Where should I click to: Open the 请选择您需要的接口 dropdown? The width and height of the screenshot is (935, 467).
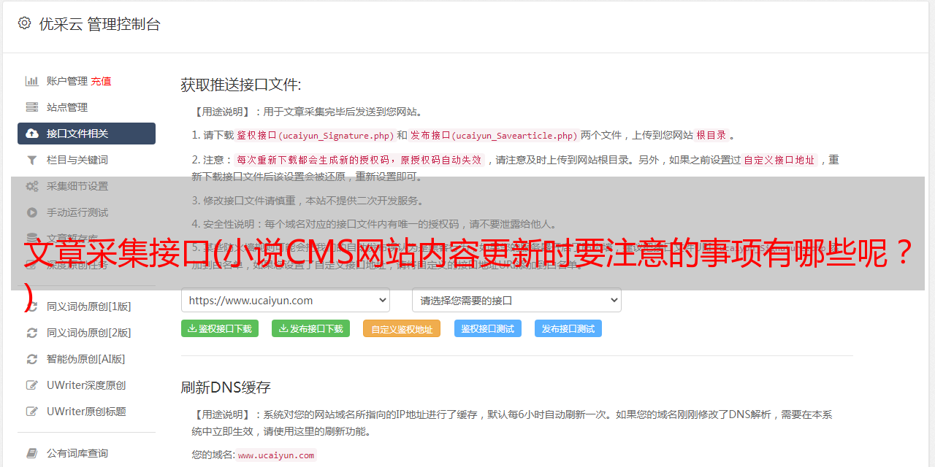[516, 300]
